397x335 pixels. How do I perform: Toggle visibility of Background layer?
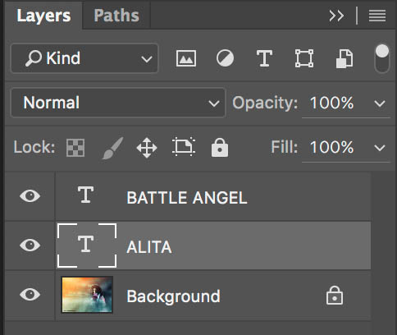pyautogui.click(x=30, y=295)
